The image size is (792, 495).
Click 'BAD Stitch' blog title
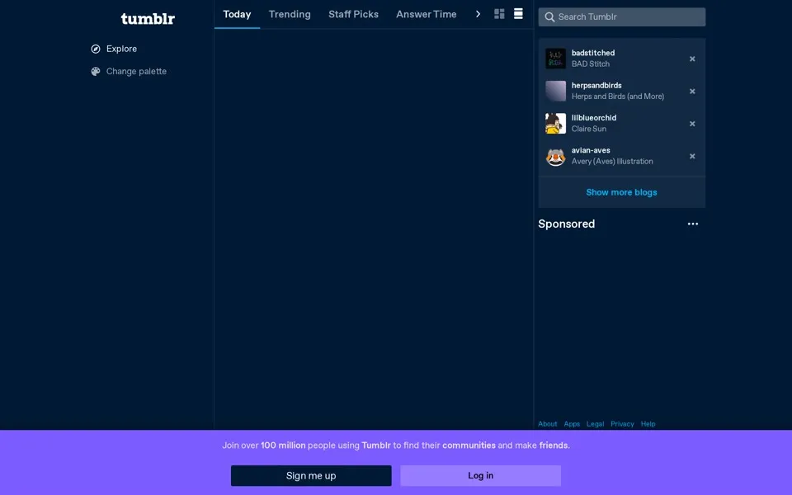click(591, 64)
